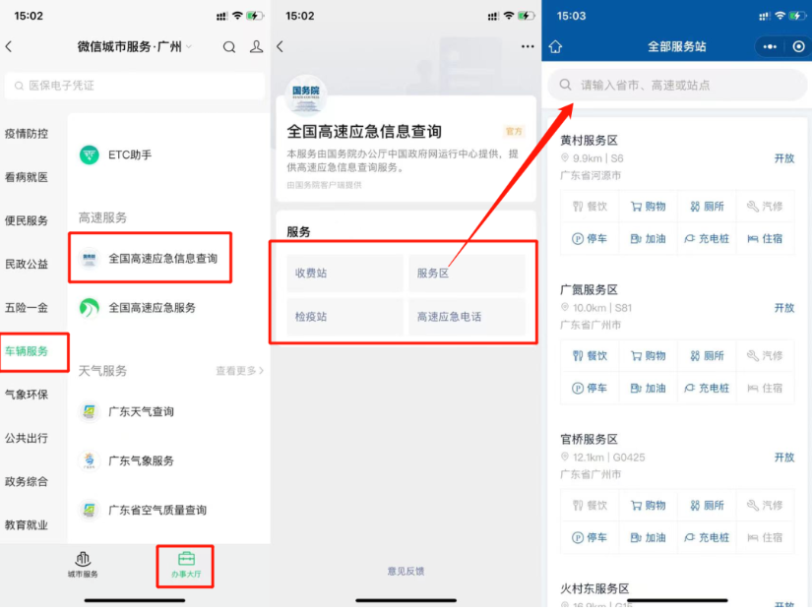The image size is (812, 612).
Task: Open the 收费站 service
Action: 344,273
